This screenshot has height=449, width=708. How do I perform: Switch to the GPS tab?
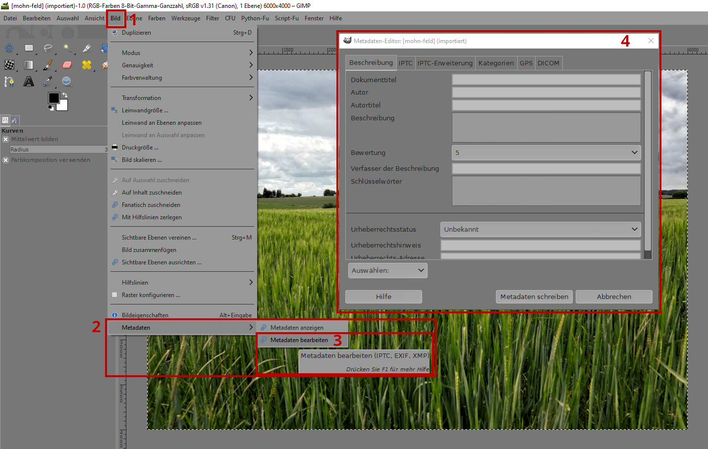pyautogui.click(x=526, y=63)
